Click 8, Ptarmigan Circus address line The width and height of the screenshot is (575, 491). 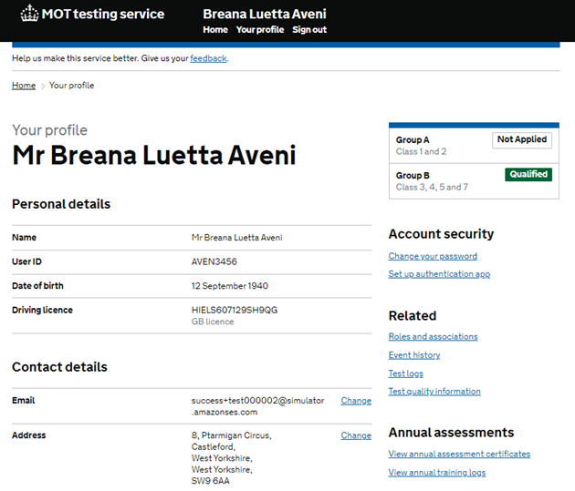[232, 435]
